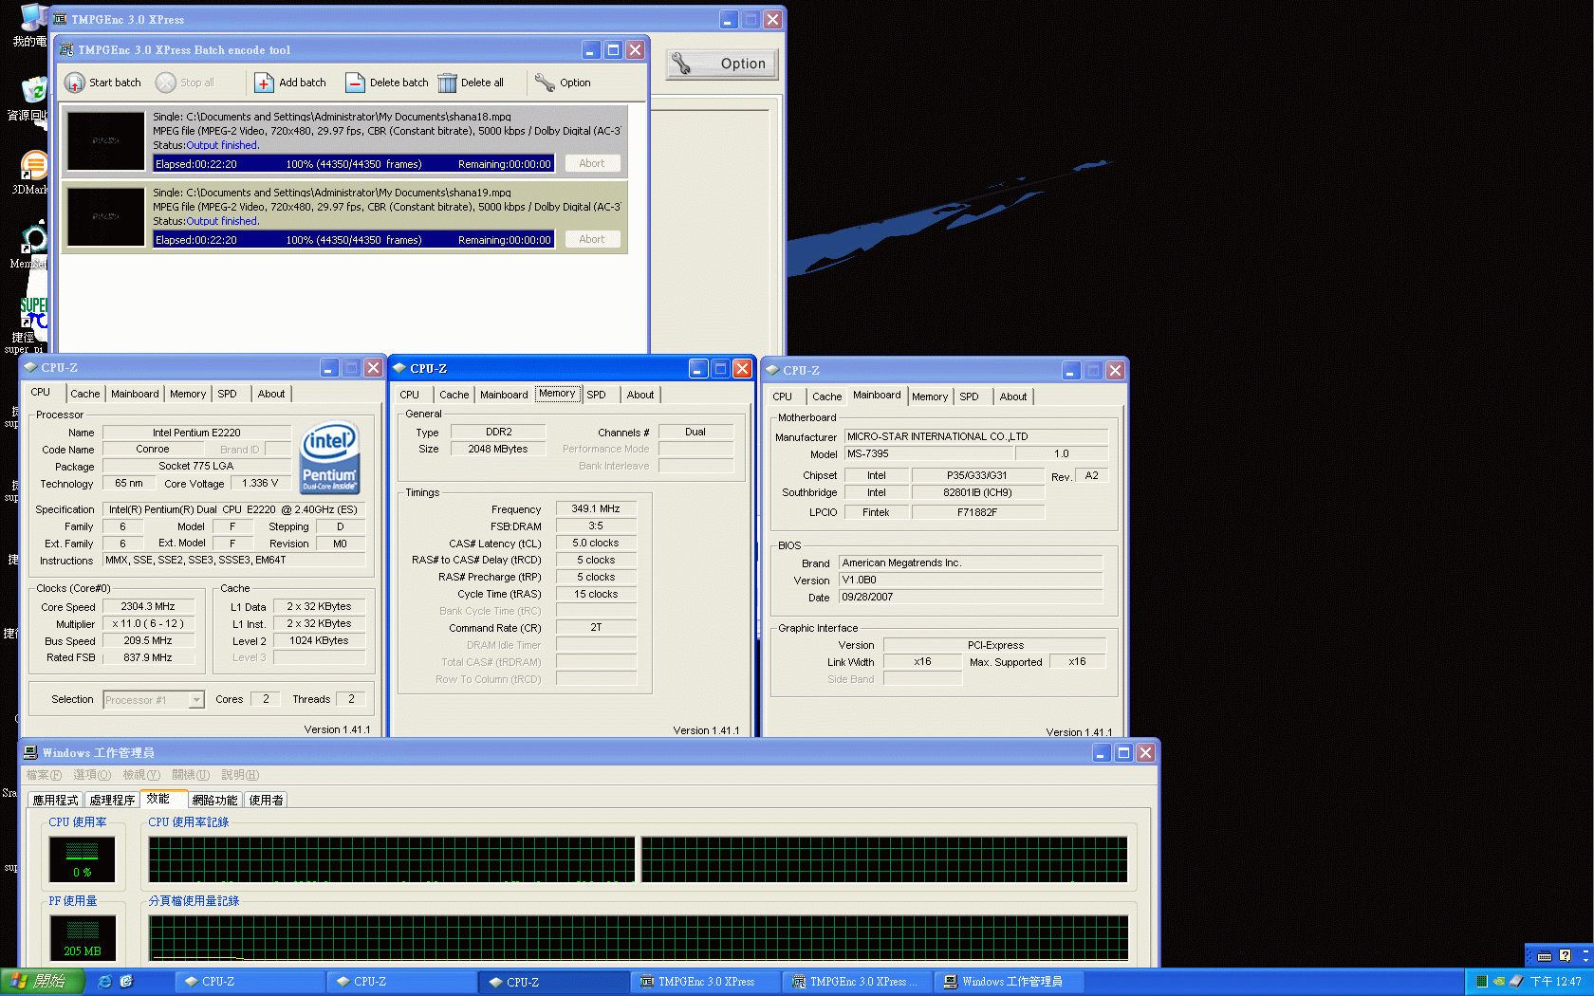Click the green Task Manager tray icon

1481,982
